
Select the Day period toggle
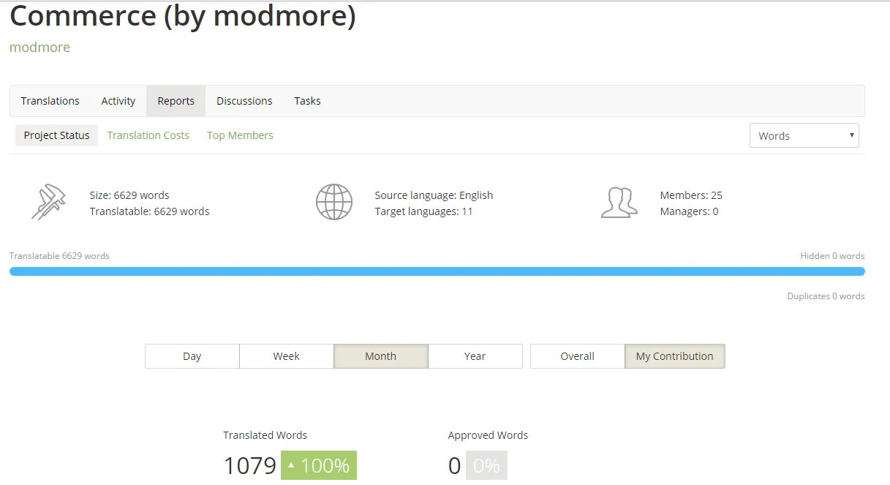(192, 356)
